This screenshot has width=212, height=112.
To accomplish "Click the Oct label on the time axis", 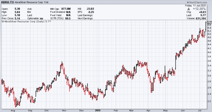I will pos(46,110).
